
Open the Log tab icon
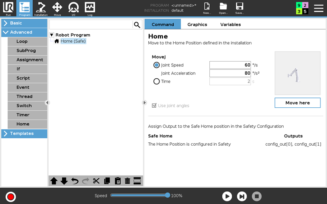[x=90, y=8]
